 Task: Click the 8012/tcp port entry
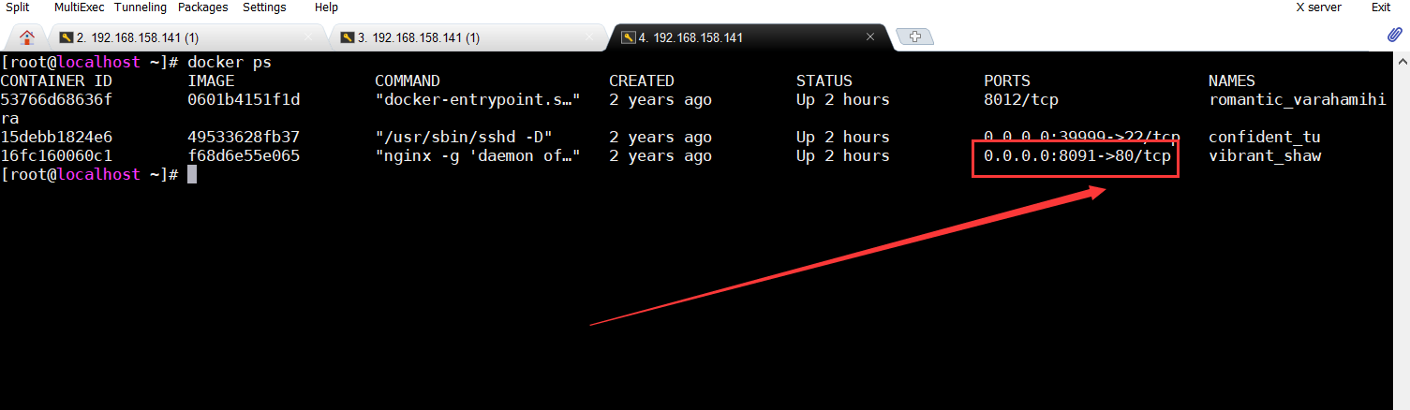[x=1021, y=99]
